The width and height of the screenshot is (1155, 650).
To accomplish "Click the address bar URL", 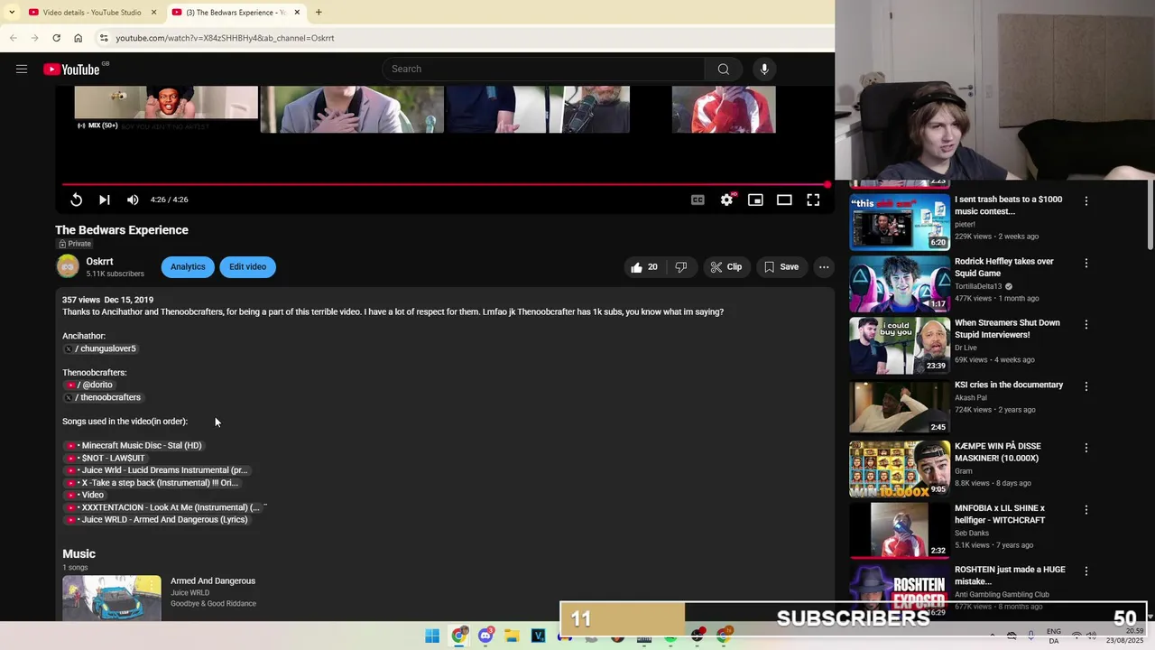I will 225,38.
